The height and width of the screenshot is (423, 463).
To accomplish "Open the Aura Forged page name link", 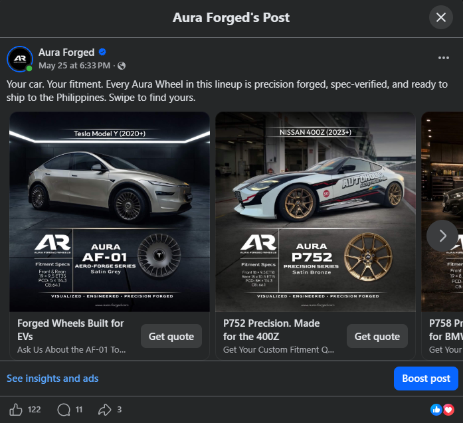I will (x=66, y=52).
